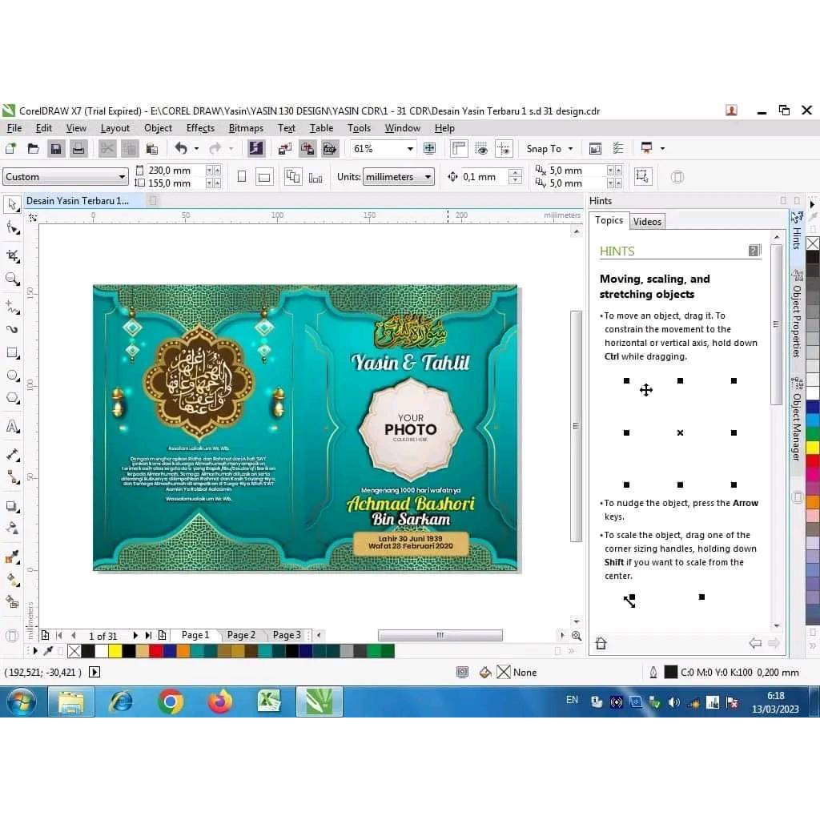Select the Drop Shadow tool
820x820 pixels.
pyautogui.click(x=13, y=506)
